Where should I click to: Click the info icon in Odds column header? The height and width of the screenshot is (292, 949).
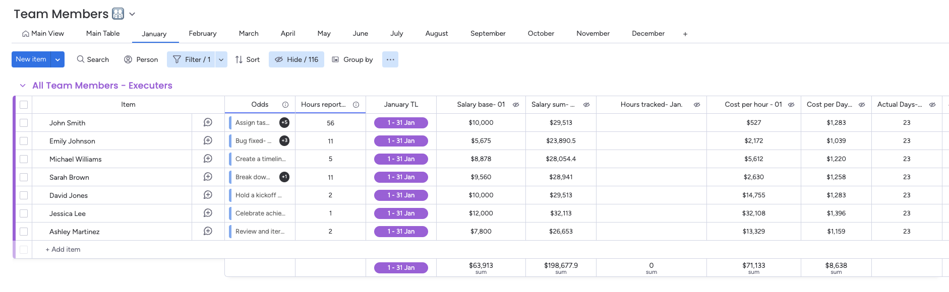click(285, 105)
